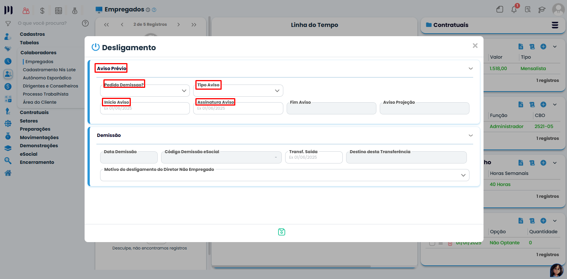
Task: Toggle the checkbox in the Opção row
Action: (x=432, y=243)
